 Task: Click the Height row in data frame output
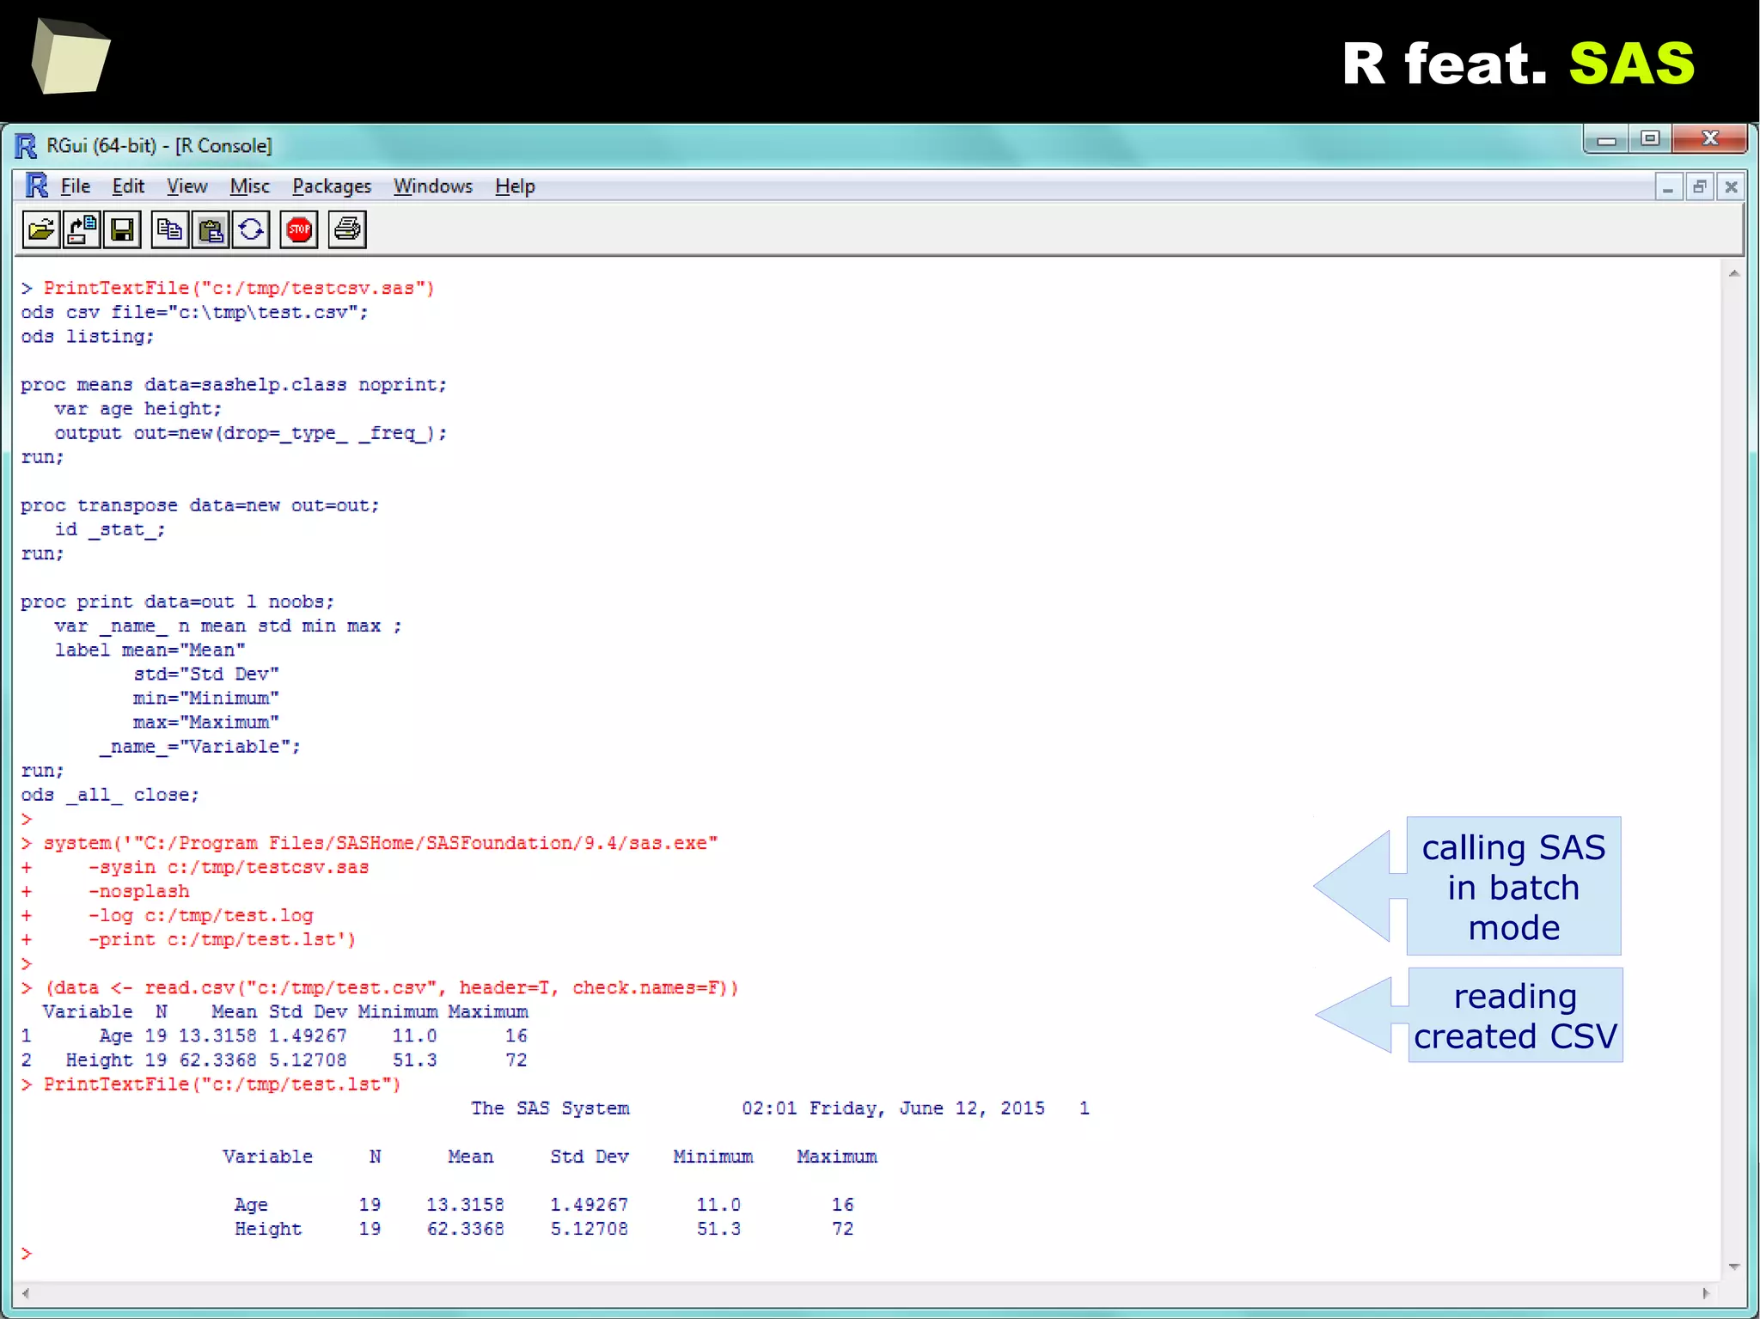[x=274, y=1060]
